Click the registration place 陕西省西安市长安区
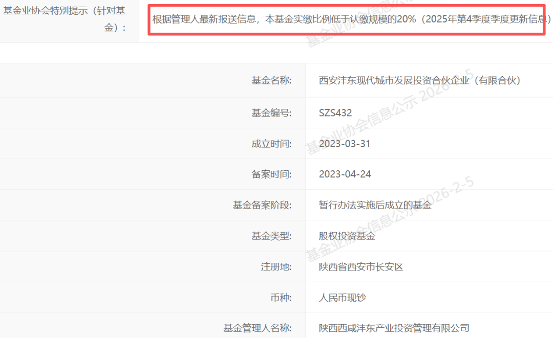Viewport: 553px width, 338px height. [361, 266]
